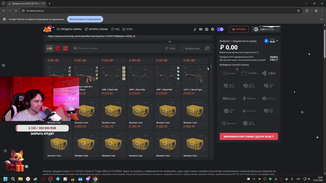The width and height of the screenshot is (326, 183).
Task: Bookmark this page with star icon
Action: click(298, 11)
